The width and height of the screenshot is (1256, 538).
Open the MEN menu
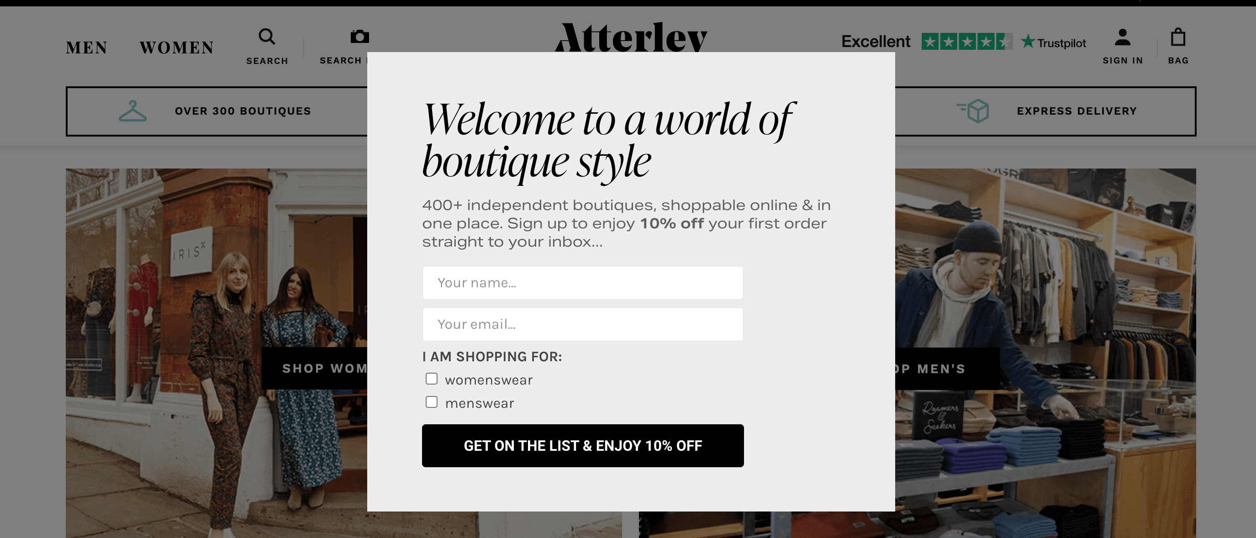pyautogui.click(x=87, y=48)
